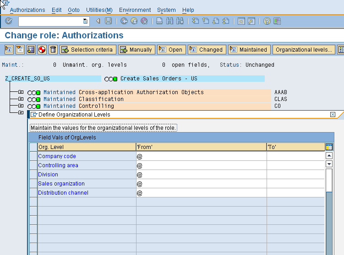Click the trash can Delete icon
Screen dimensions: 344x255
[53, 50]
